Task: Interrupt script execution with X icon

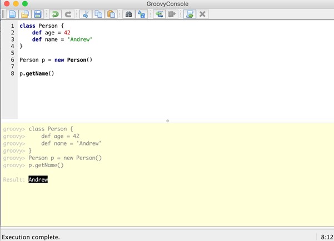Action: tap(202, 14)
